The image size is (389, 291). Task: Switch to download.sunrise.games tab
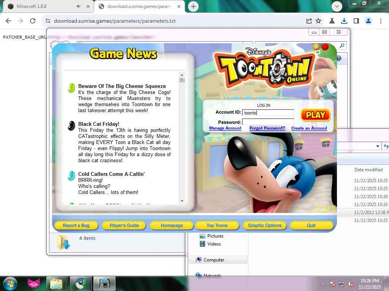point(139,6)
